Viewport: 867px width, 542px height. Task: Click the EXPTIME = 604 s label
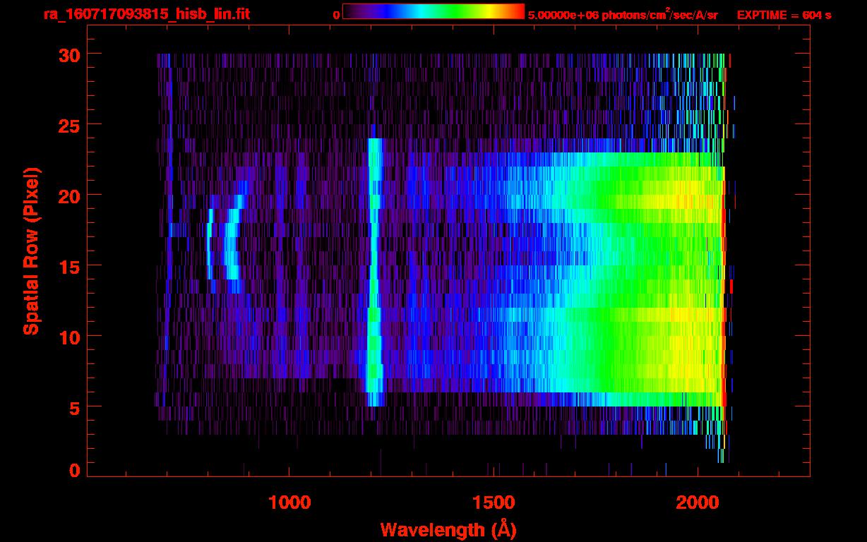point(784,15)
